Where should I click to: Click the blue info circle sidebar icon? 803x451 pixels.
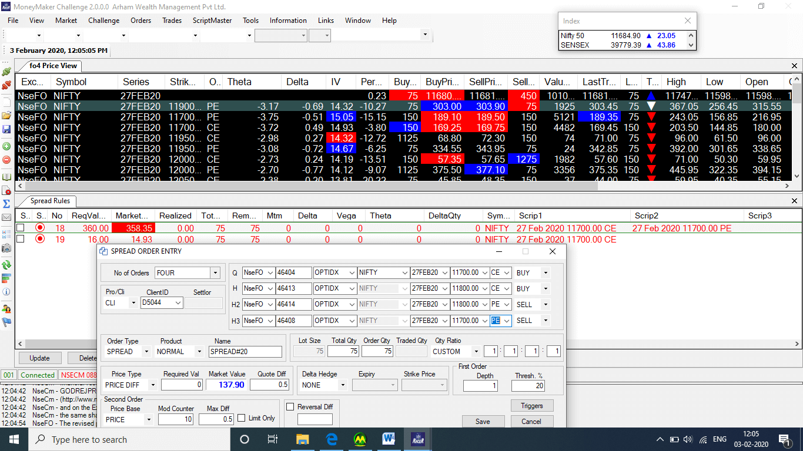[x=6, y=291]
